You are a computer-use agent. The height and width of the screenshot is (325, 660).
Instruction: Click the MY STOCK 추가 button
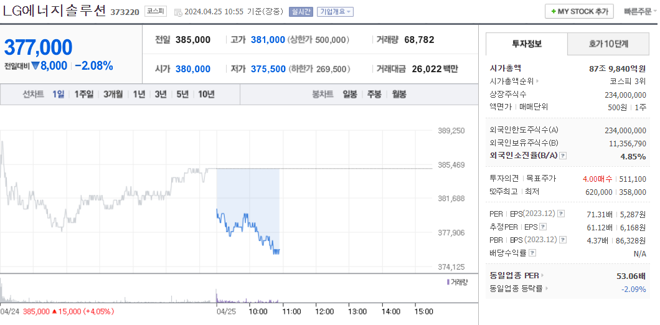579,11
